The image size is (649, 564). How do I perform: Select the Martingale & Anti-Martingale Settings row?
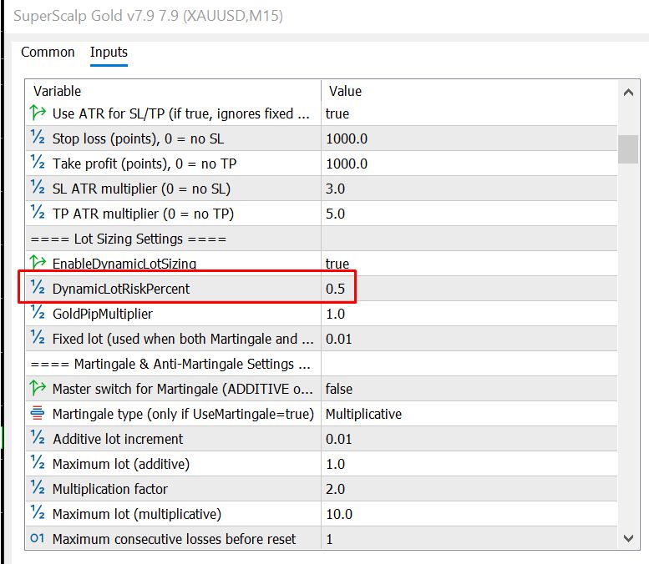click(322, 364)
